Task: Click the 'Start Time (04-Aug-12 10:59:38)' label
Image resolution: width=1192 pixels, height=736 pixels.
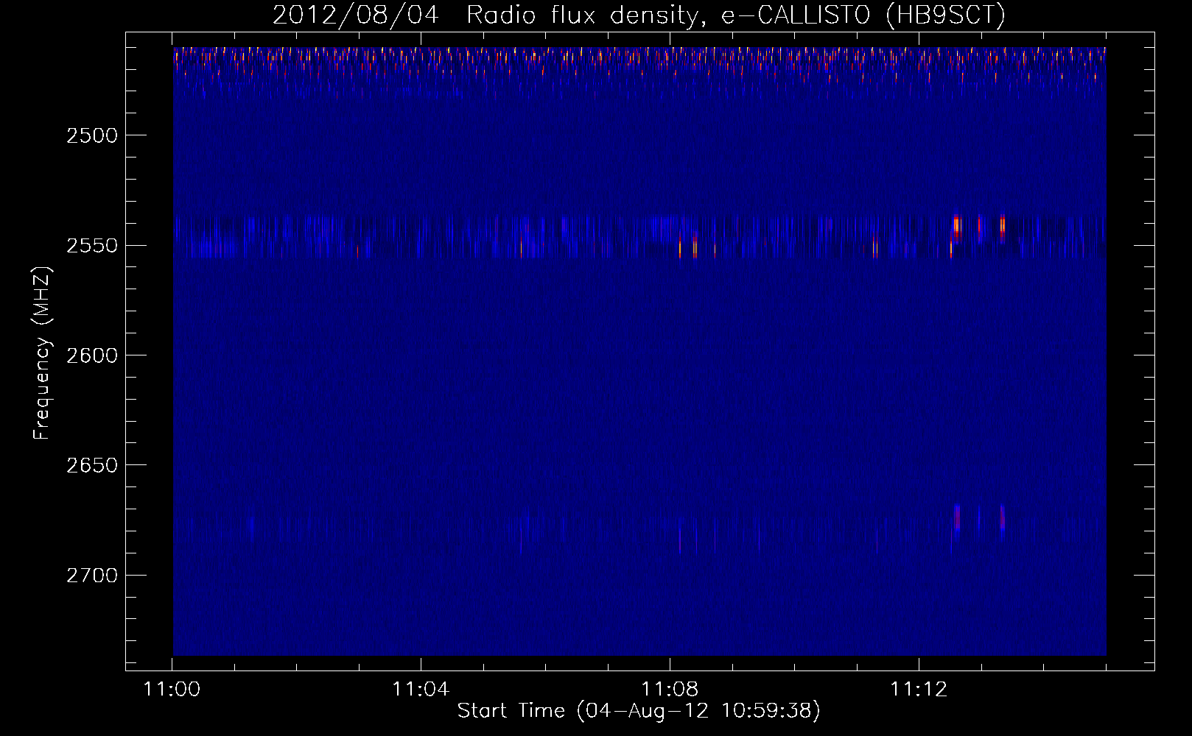Action: click(x=639, y=710)
